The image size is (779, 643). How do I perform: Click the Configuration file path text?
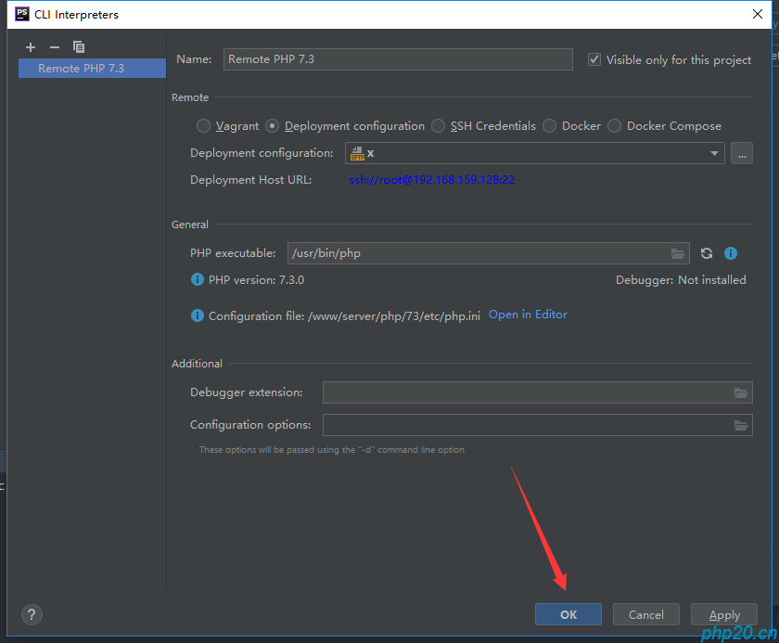point(394,316)
